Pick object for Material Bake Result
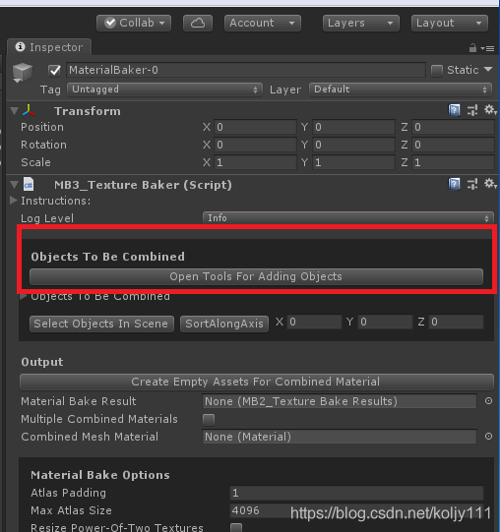The width and height of the screenshot is (500, 532). 488,401
